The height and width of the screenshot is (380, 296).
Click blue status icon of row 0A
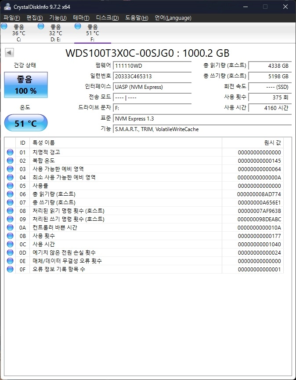tap(10, 227)
